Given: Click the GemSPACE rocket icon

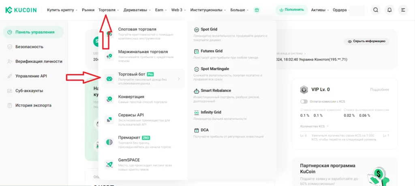Looking at the screenshot, I should [x=109, y=164].
